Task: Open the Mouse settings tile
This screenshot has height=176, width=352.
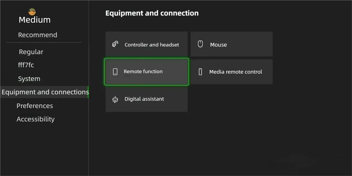Action: pyautogui.click(x=232, y=44)
